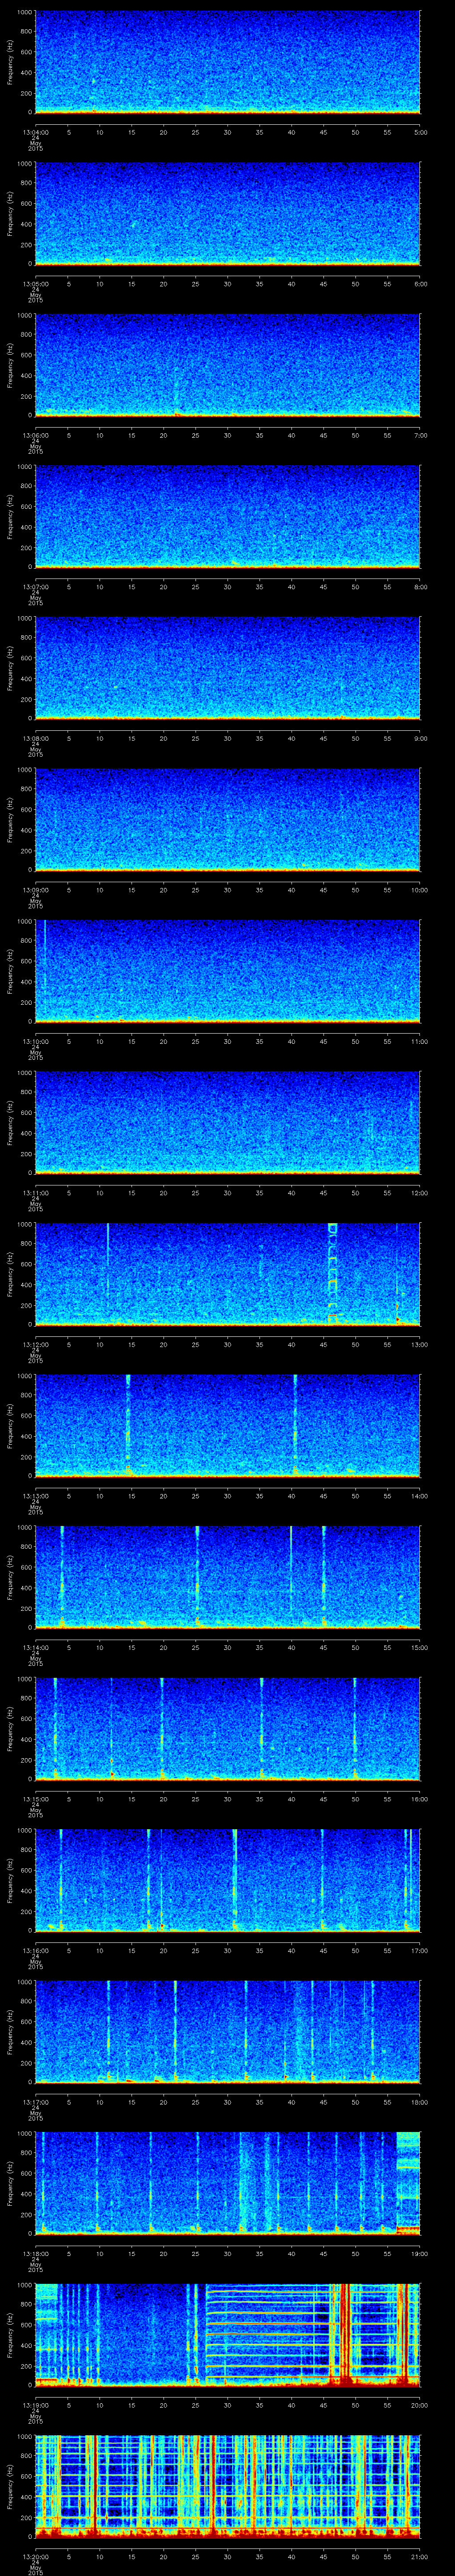Click the "14:00" end time label
This screenshot has width=455, height=2576.
(420, 1496)
